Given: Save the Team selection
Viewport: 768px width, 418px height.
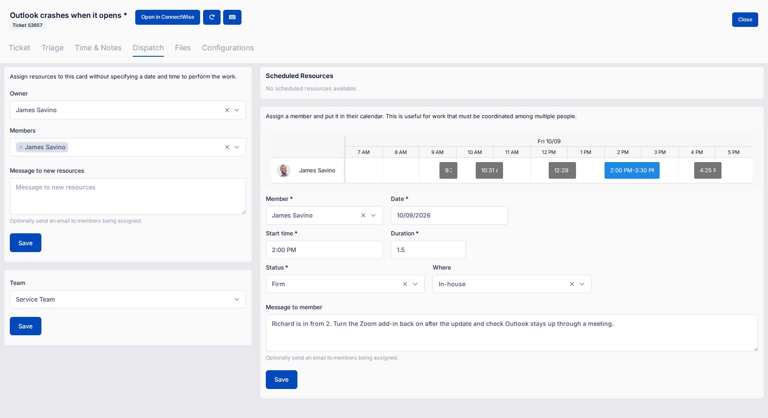Looking at the screenshot, I should [x=26, y=326].
